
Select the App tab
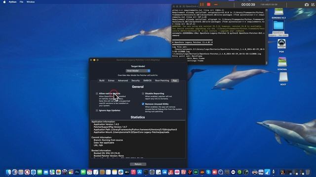pyautogui.click(x=175, y=81)
